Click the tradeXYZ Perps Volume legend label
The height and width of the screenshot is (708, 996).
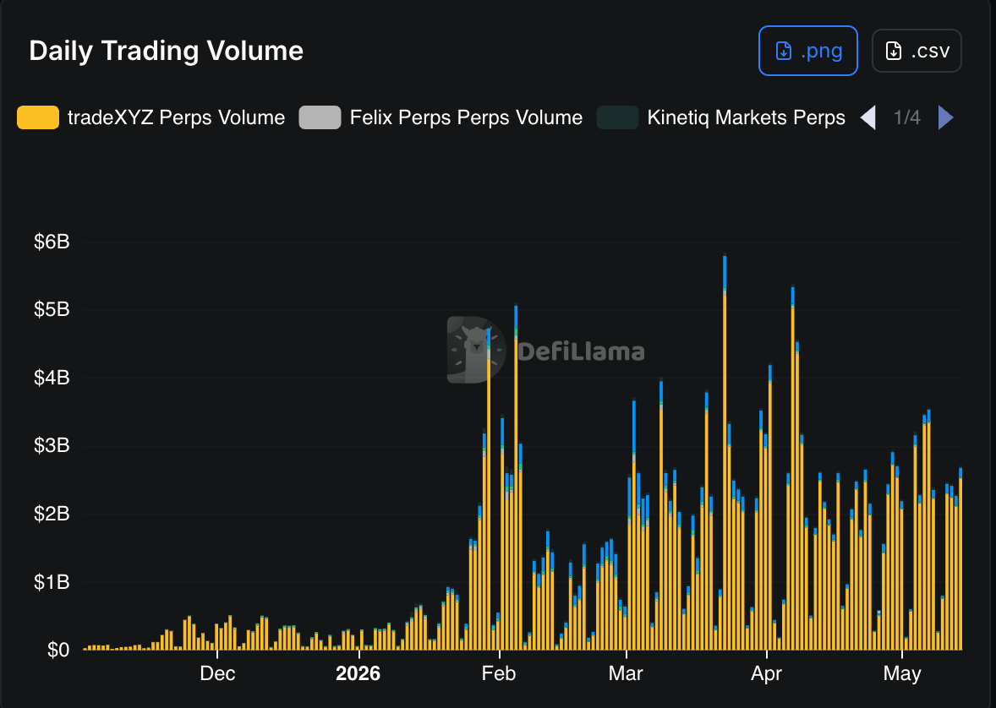tap(176, 117)
